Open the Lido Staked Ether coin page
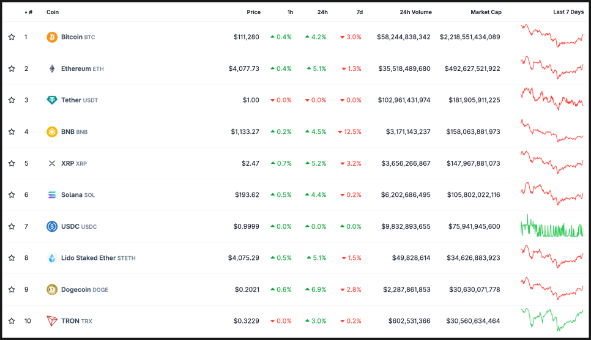 tap(88, 258)
